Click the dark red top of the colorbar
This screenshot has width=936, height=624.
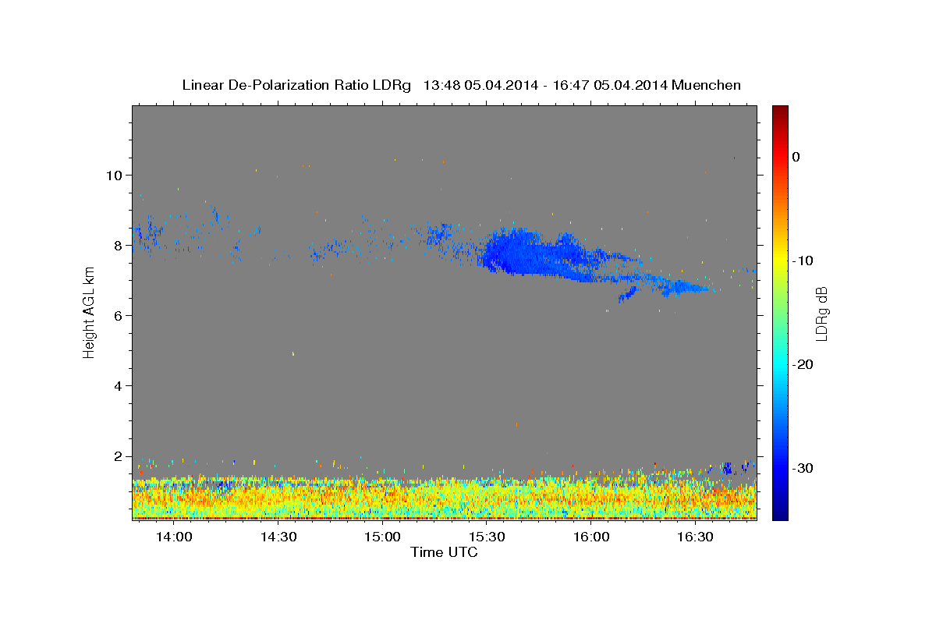pyautogui.click(x=780, y=111)
